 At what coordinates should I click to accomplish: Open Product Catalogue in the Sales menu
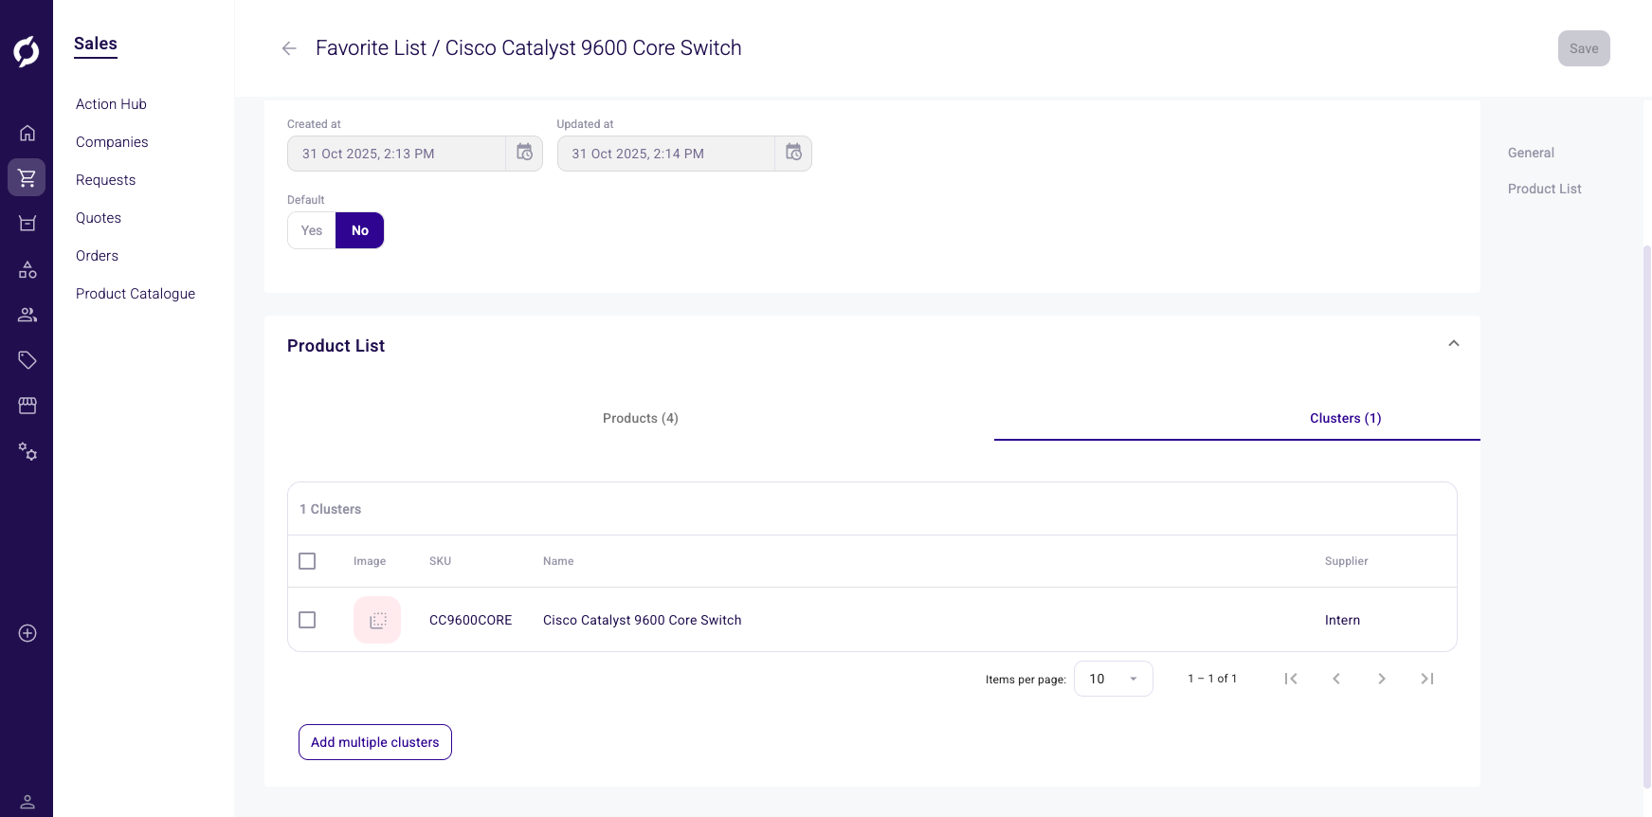point(136,294)
